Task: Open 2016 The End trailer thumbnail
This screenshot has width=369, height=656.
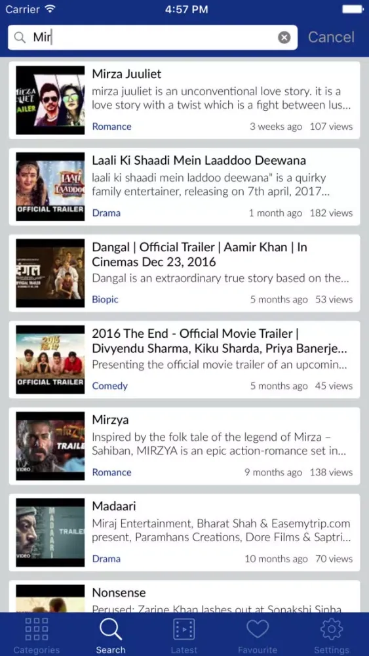Action: point(50,359)
